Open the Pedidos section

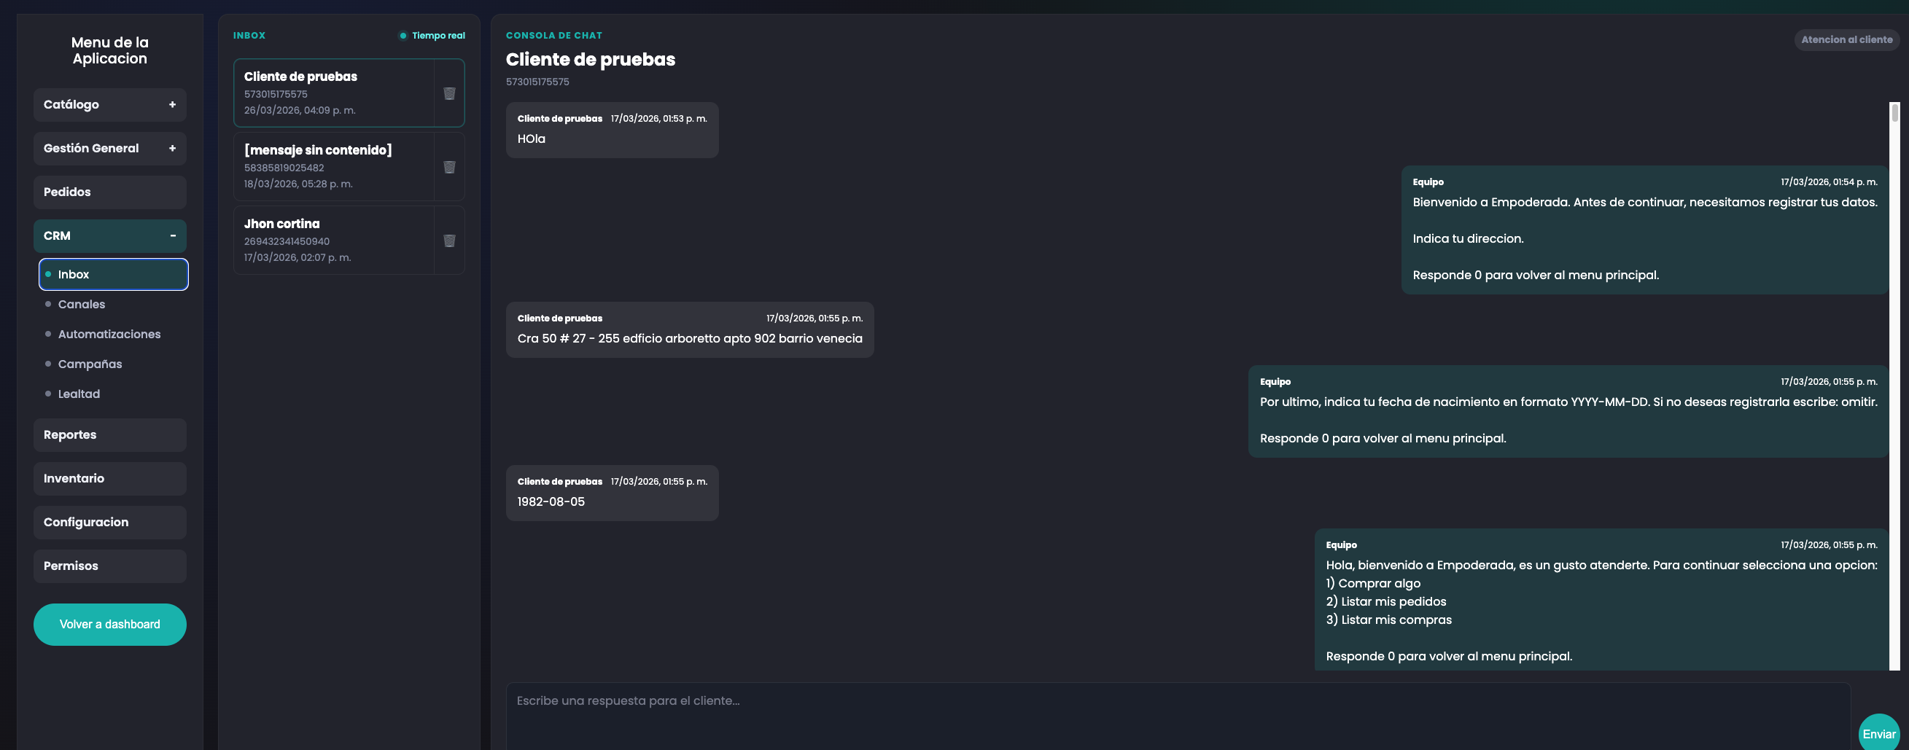(109, 192)
